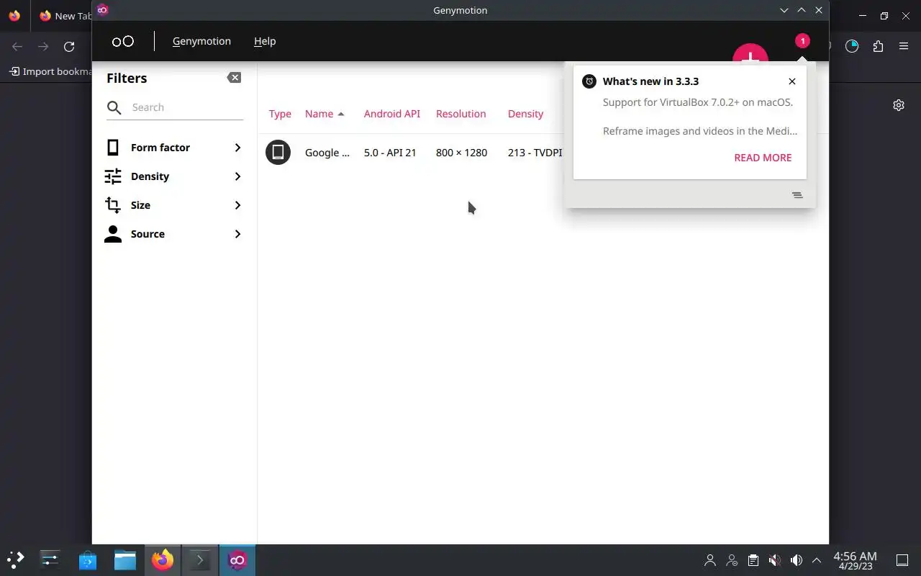Sort devices by Android API column
Viewport: 921px width, 576px height.
[392, 114]
